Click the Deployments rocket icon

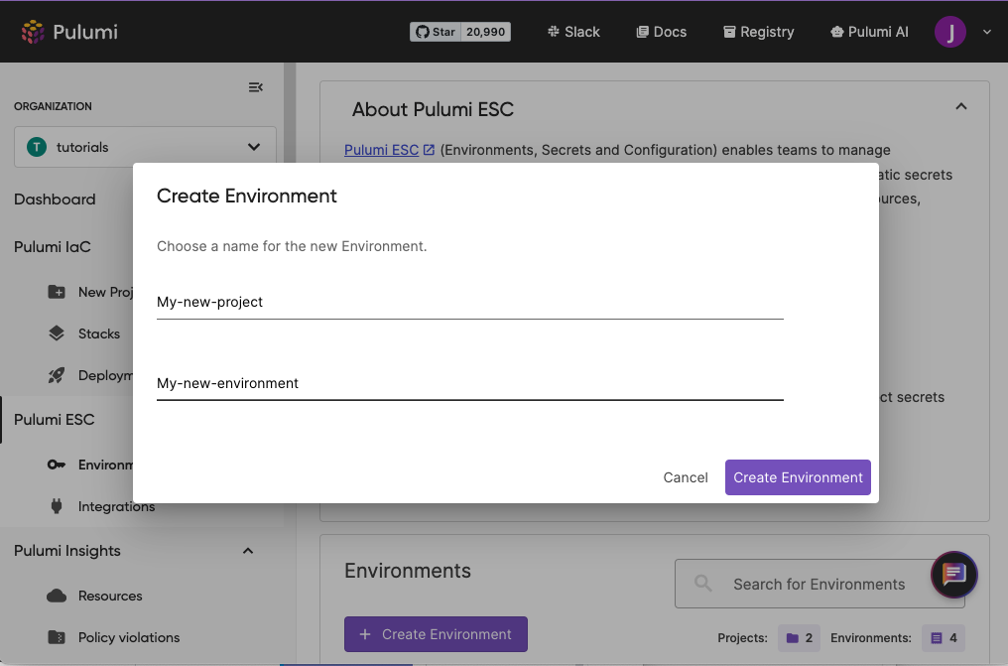57,375
